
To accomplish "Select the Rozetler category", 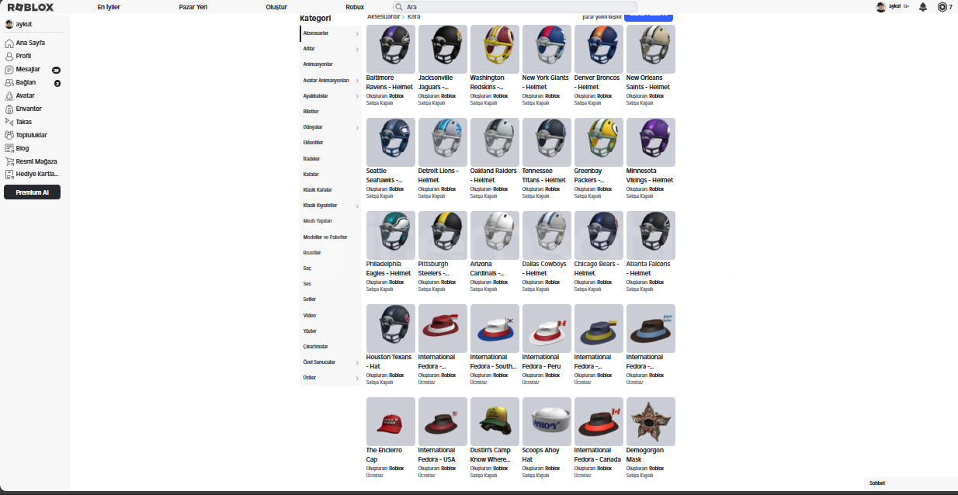I will tap(312, 253).
